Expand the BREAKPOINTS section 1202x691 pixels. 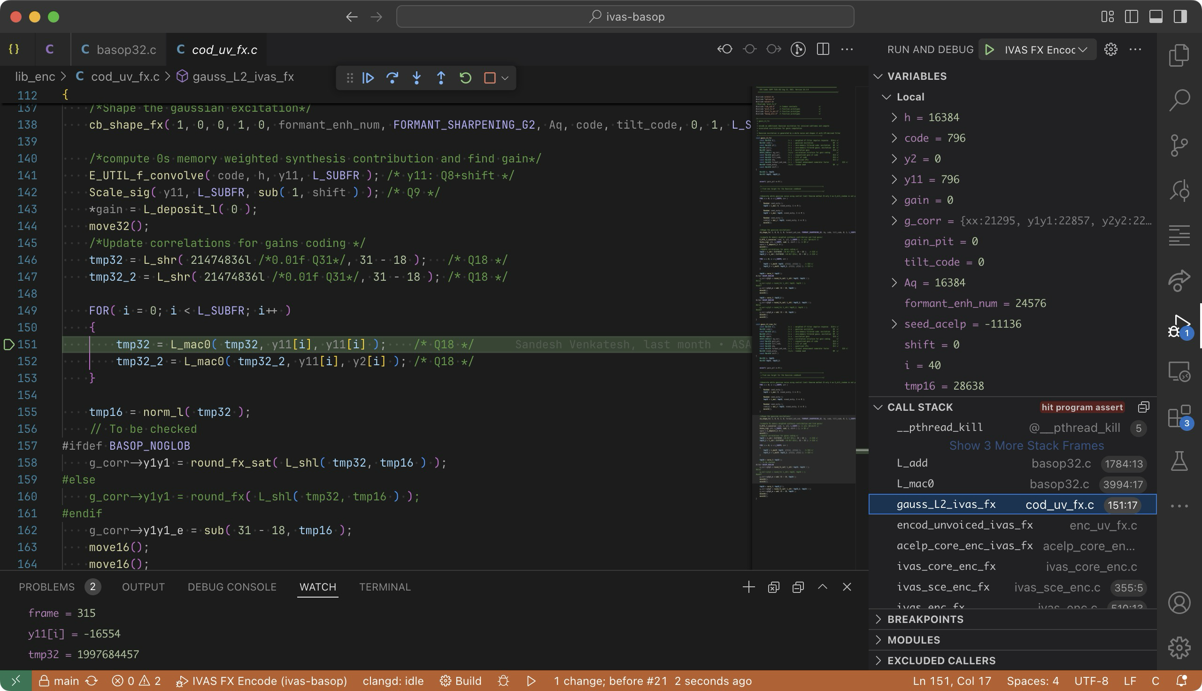coord(925,619)
